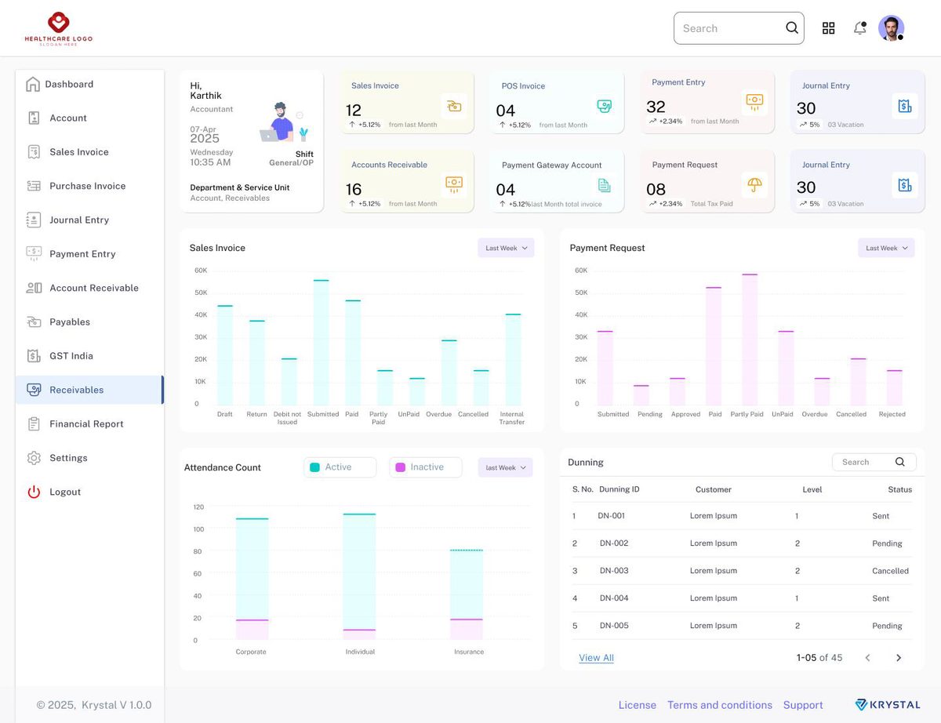Click the Dunning ID column header

pos(619,489)
